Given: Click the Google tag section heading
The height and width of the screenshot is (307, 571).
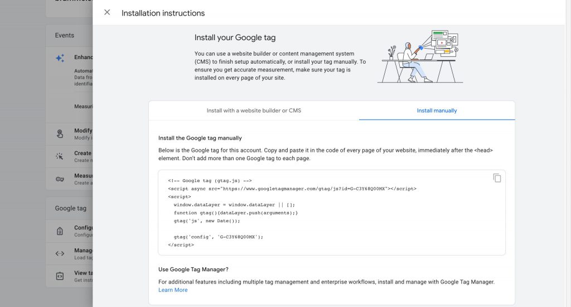Looking at the screenshot, I should 71,208.
